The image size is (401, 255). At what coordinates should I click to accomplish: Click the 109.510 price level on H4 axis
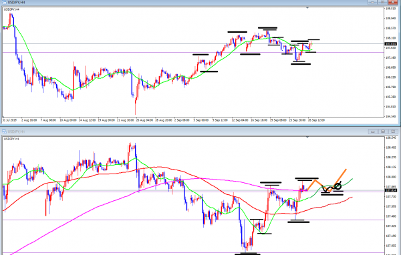click(x=390, y=9)
